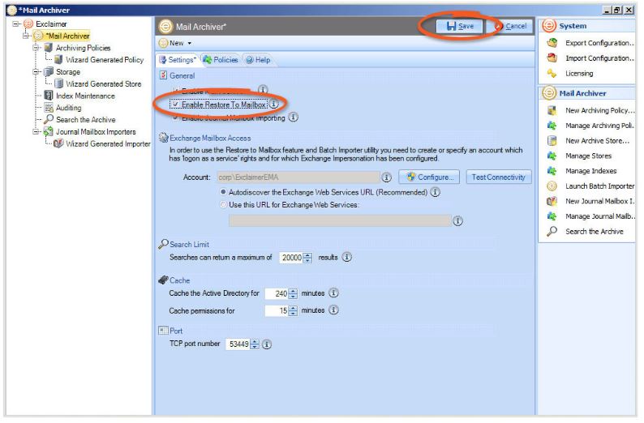Open Search the Archive tree item
Screen dimensions: 644x423
tap(85, 120)
